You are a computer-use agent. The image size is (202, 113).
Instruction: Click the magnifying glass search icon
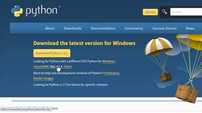[x=164, y=12]
